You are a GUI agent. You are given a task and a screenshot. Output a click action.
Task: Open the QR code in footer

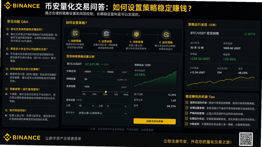click(246, 139)
